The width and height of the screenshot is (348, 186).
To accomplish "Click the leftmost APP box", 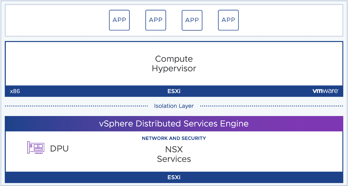I will point(119,20).
